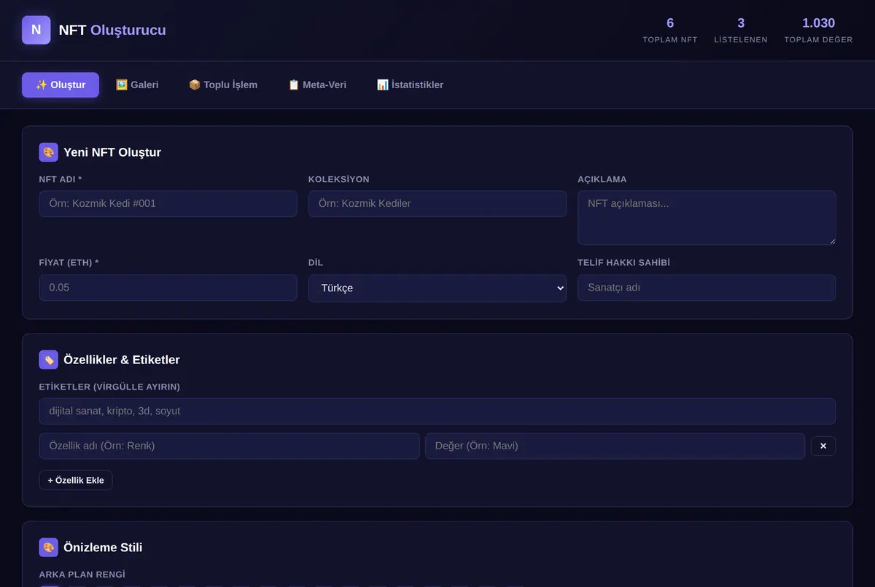Click the Etiketler tags input field

coord(437,411)
